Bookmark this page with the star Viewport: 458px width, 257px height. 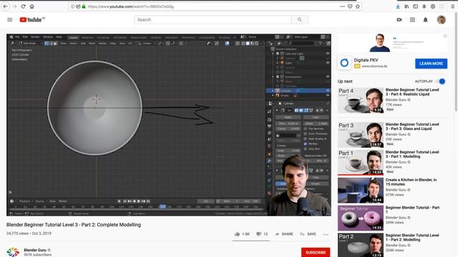tap(358, 6)
